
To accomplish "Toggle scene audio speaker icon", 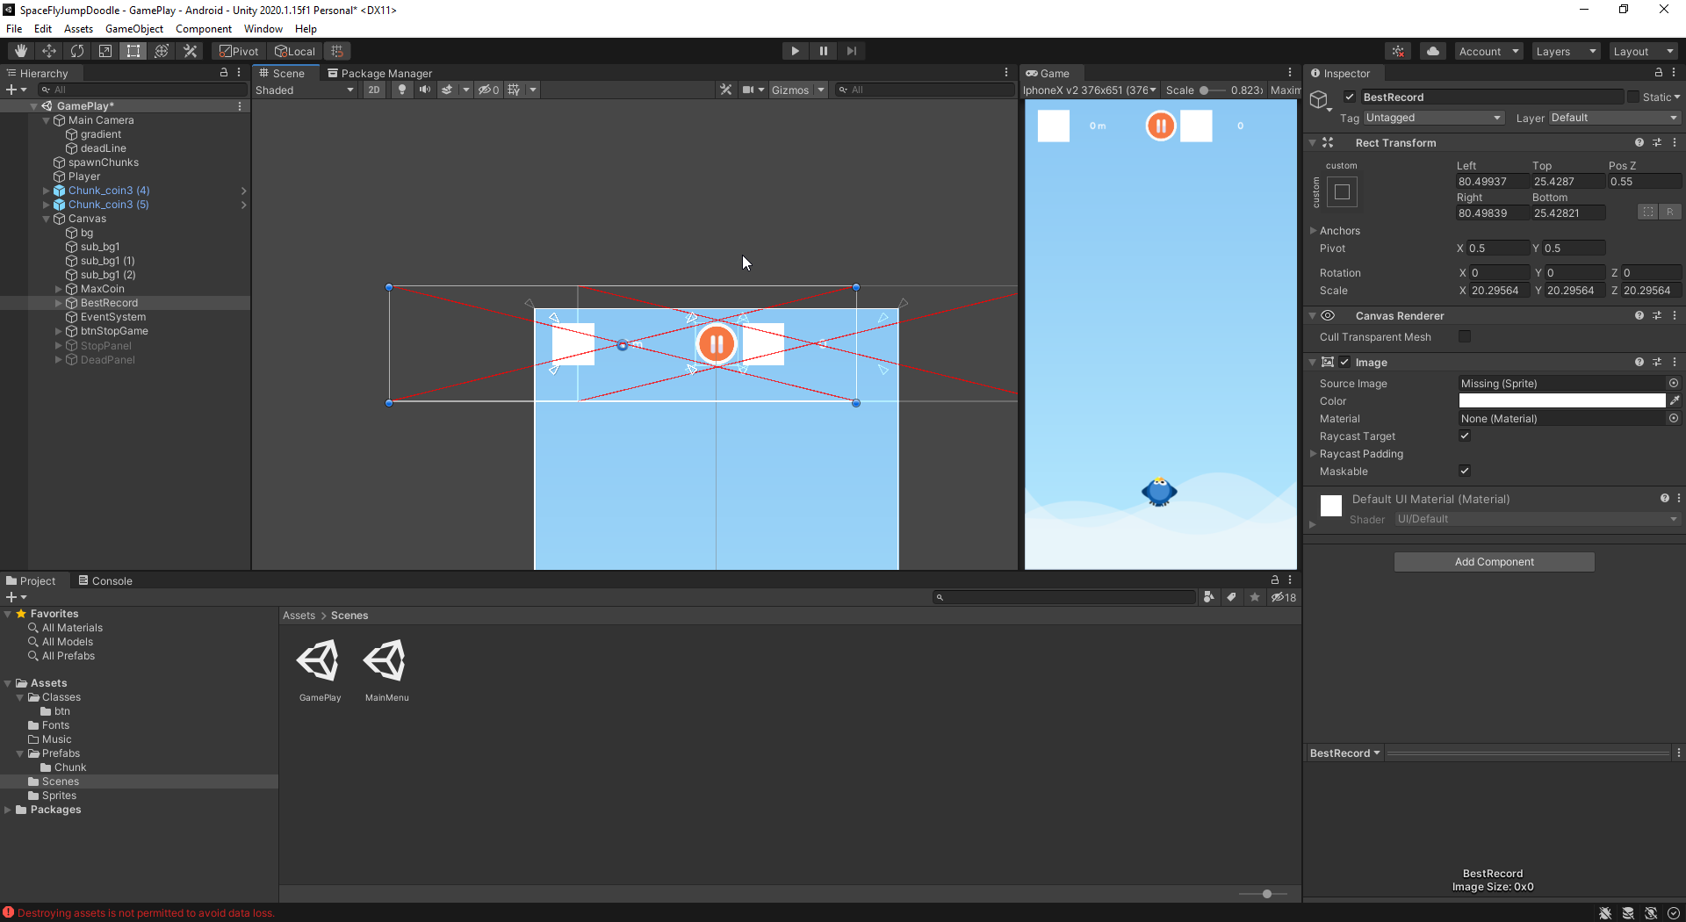I will 425,90.
